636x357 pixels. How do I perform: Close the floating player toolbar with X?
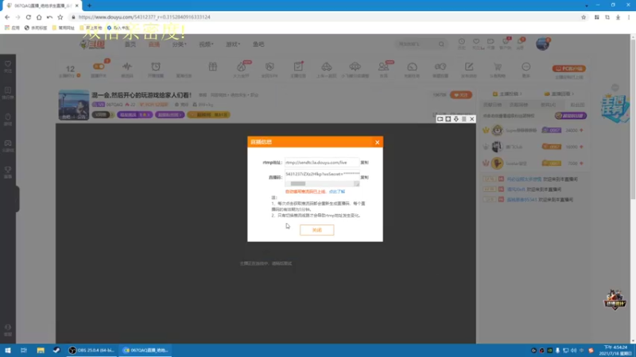[472, 119]
